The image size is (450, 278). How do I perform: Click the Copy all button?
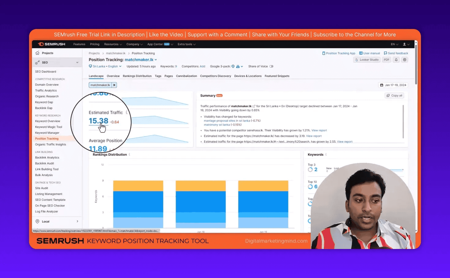[394, 96]
